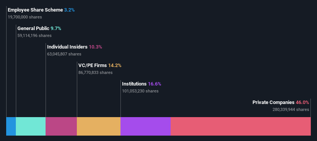Select the 10.3% percentage figure
Screen dimensions: 317x141
point(95,47)
